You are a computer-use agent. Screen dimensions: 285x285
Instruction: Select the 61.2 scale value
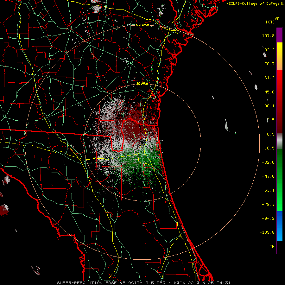point(269,78)
